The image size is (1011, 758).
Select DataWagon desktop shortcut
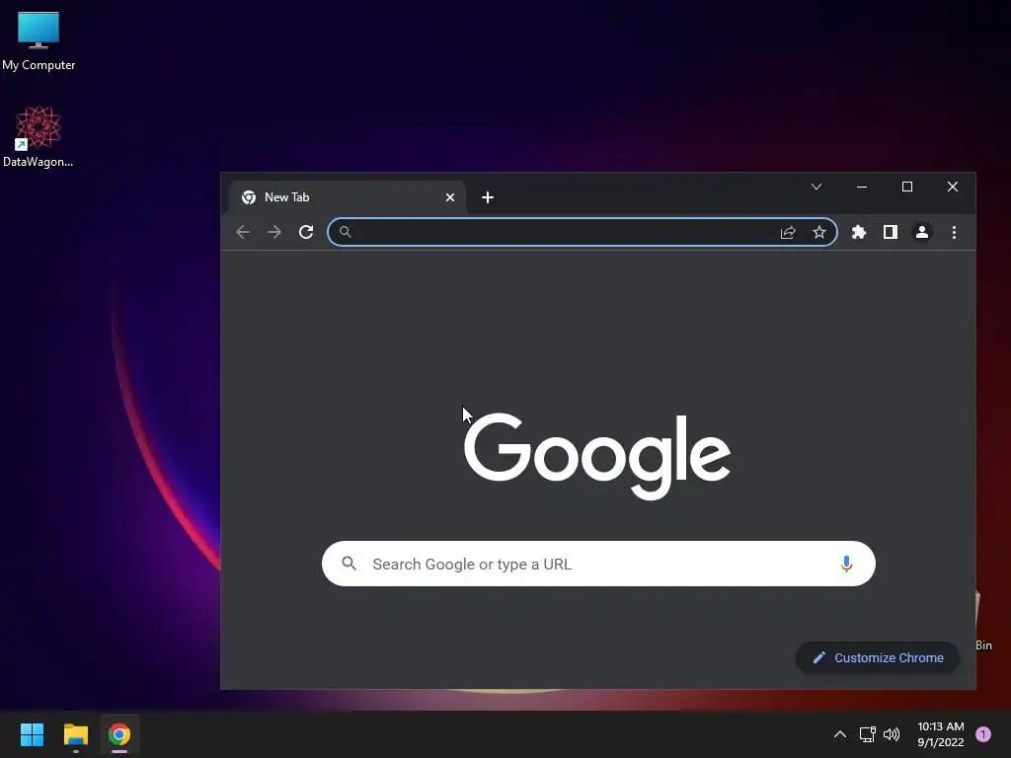[x=39, y=136]
